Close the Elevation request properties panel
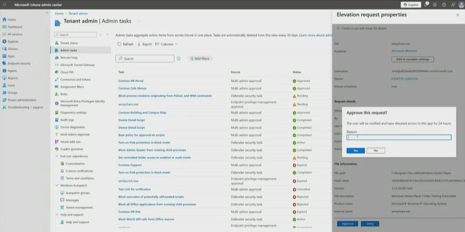This screenshot has width=465, height=232. click(457, 15)
